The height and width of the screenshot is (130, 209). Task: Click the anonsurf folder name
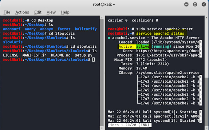pos(12,29)
